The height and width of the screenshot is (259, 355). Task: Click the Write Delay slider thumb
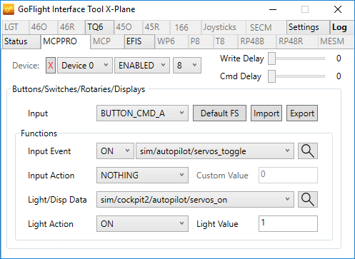[x=271, y=59]
